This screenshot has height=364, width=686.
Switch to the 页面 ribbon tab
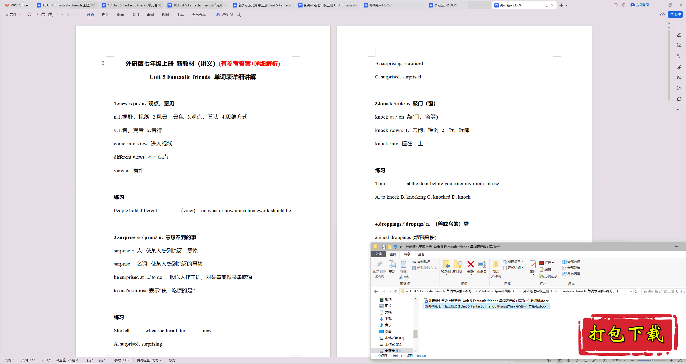pos(120,15)
